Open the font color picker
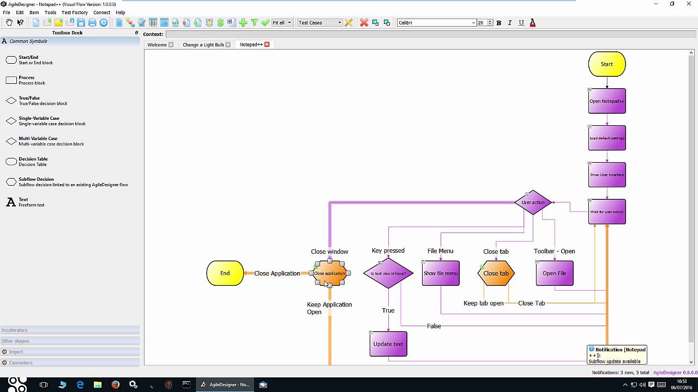This screenshot has height=392, width=698. tap(533, 22)
